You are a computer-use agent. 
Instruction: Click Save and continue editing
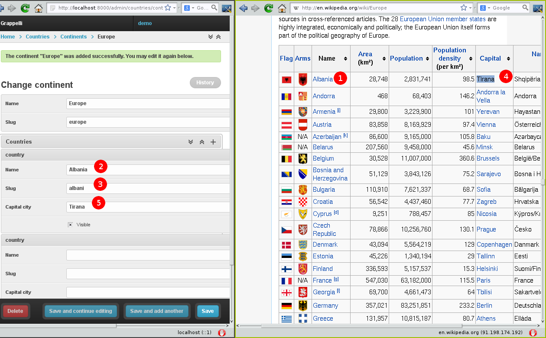[81, 311]
